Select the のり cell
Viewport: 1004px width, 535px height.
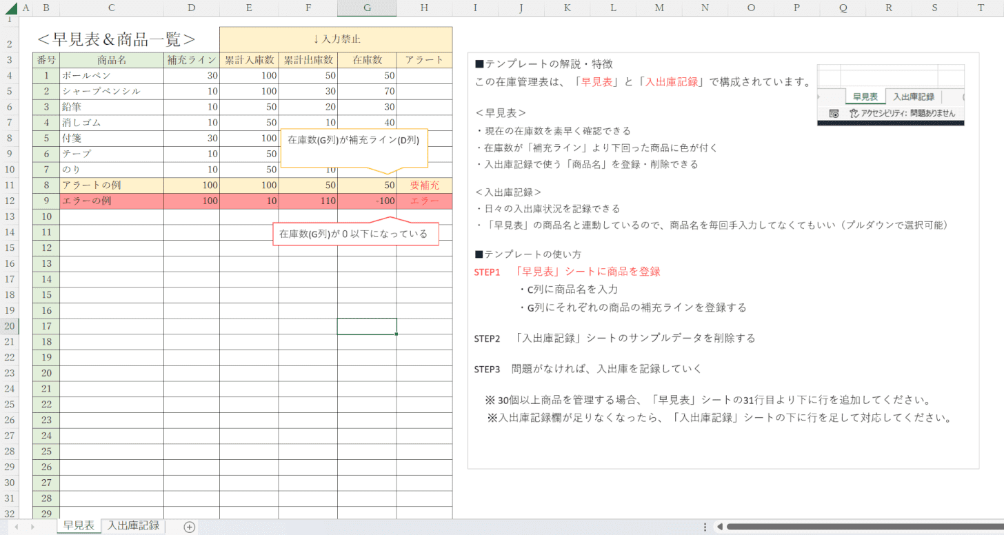pos(112,170)
